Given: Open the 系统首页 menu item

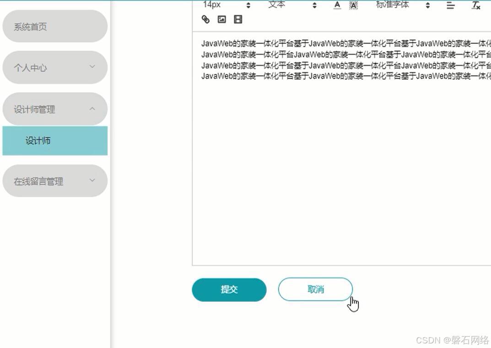Looking at the screenshot, I should 55,26.
